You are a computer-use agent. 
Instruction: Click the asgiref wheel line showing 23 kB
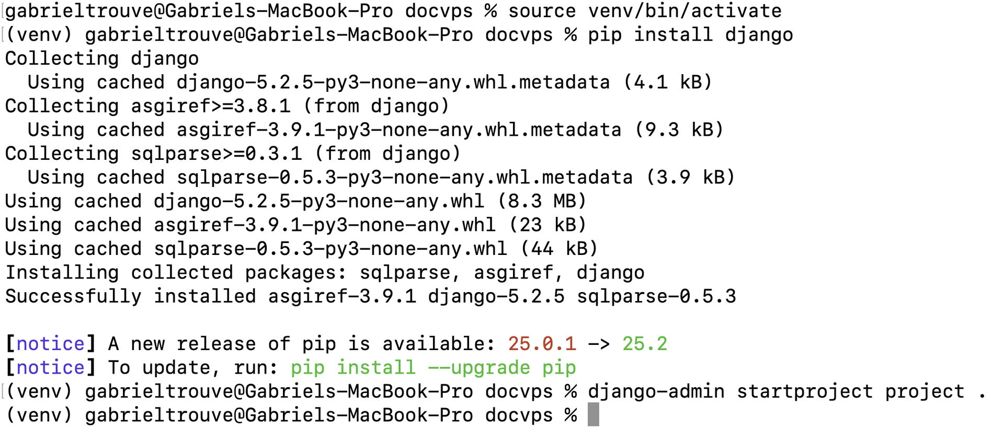point(295,225)
